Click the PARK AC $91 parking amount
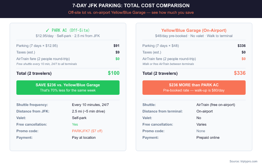The width and height of the screenshot is (262, 164). pos(116,46)
